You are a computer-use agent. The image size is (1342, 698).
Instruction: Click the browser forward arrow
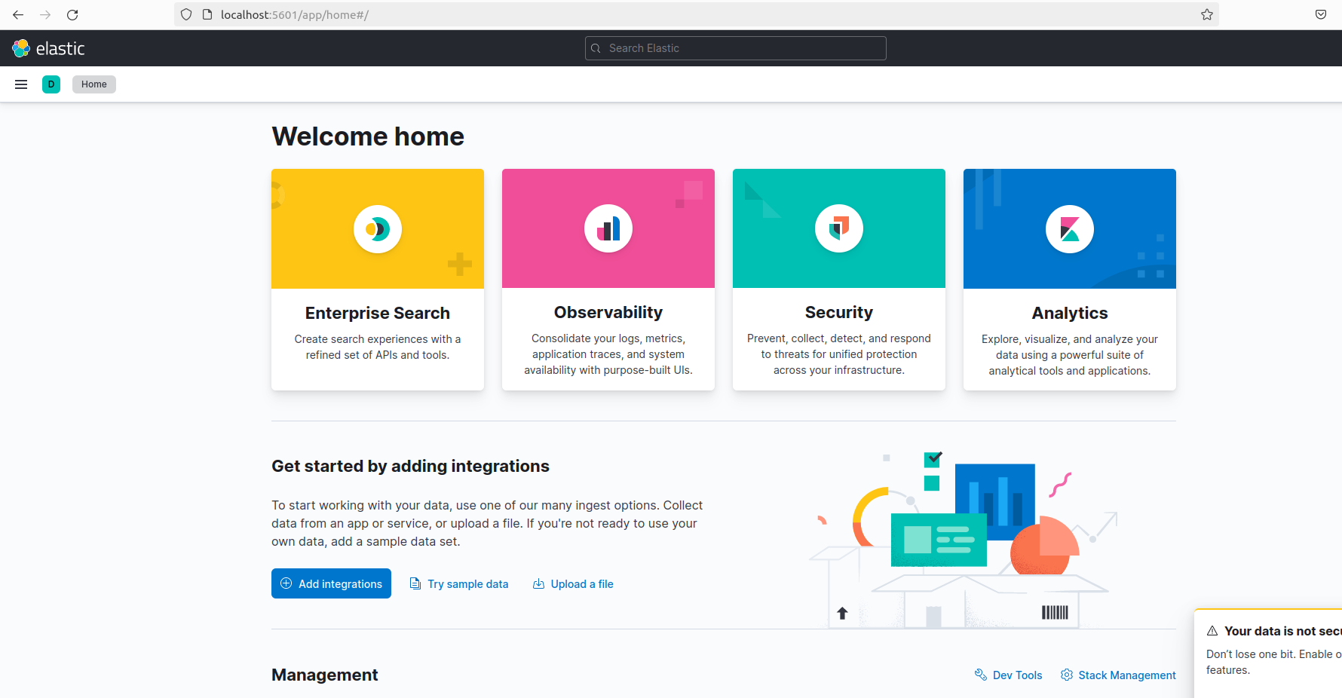click(x=45, y=15)
